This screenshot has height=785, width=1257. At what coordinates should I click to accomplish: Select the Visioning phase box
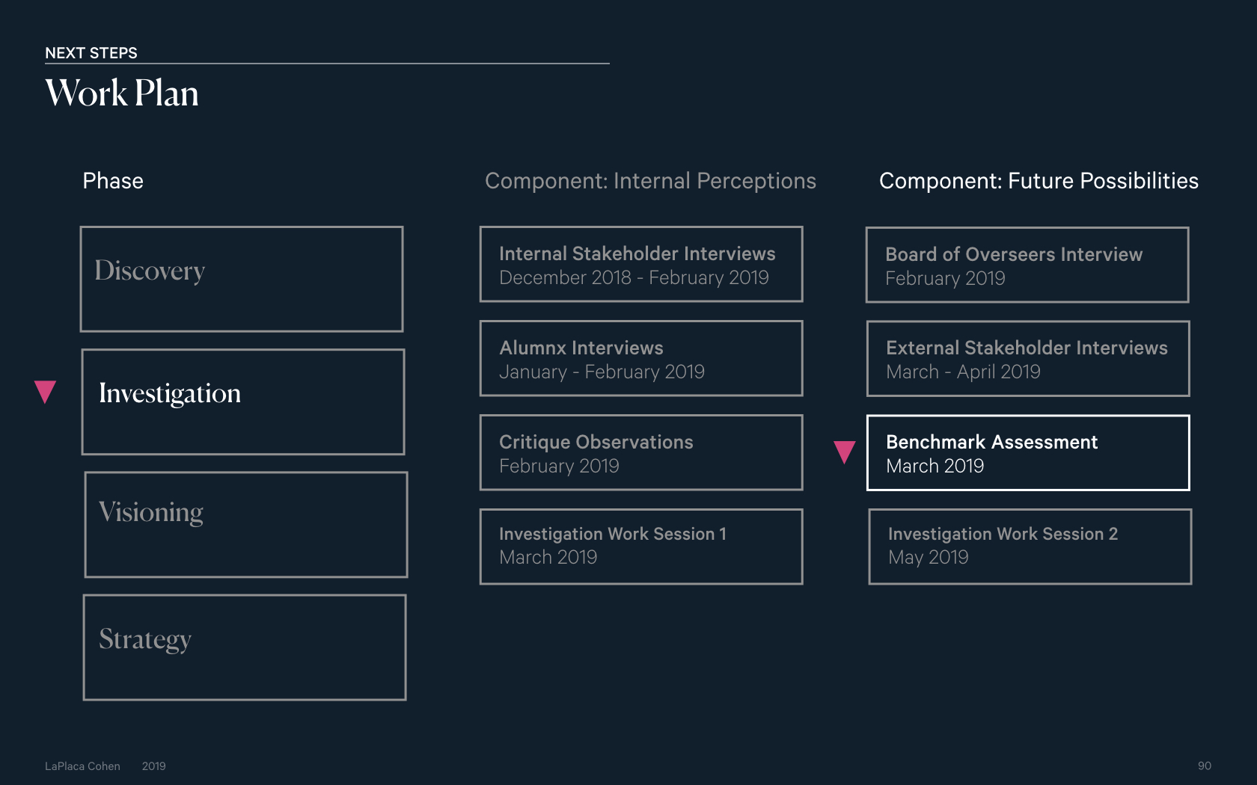pyautogui.click(x=246, y=524)
